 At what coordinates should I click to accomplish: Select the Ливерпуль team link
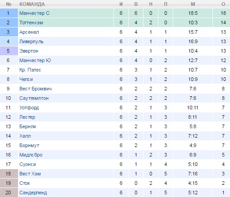tap(32, 41)
